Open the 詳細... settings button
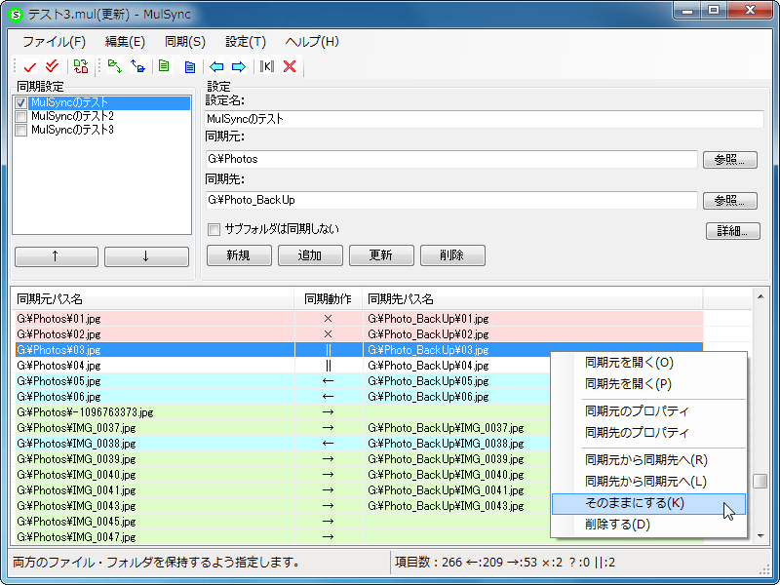The image size is (780, 585). point(733,231)
